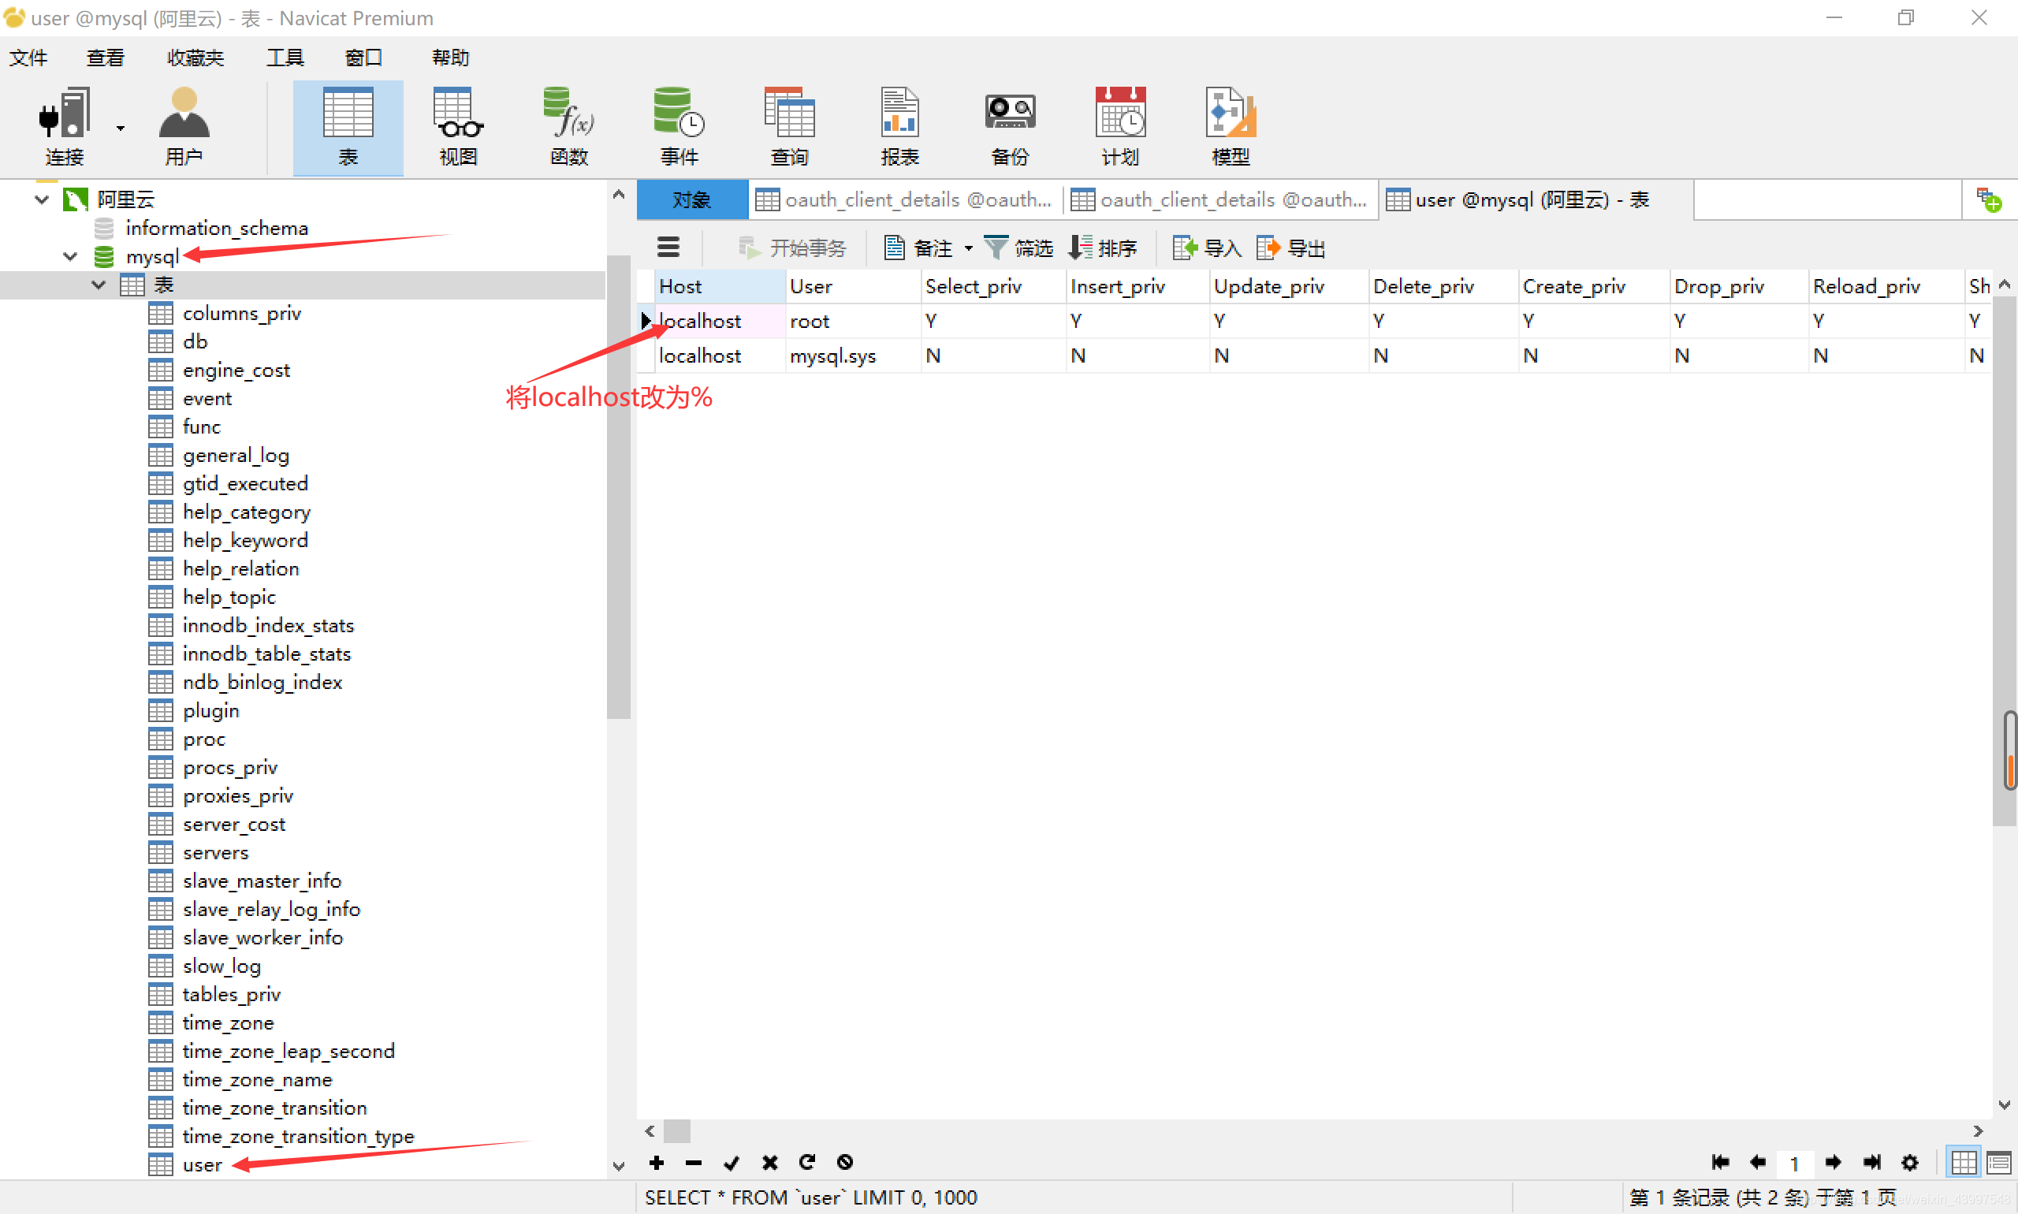Viewport: 2018px width, 1214px height.
Task: Select the 函数 (Function) toolbar icon
Action: coord(568,127)
